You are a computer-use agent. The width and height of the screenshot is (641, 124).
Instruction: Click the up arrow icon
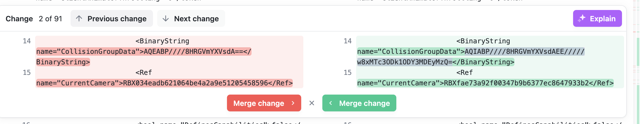pyautogui.click(x=79, y=18)
